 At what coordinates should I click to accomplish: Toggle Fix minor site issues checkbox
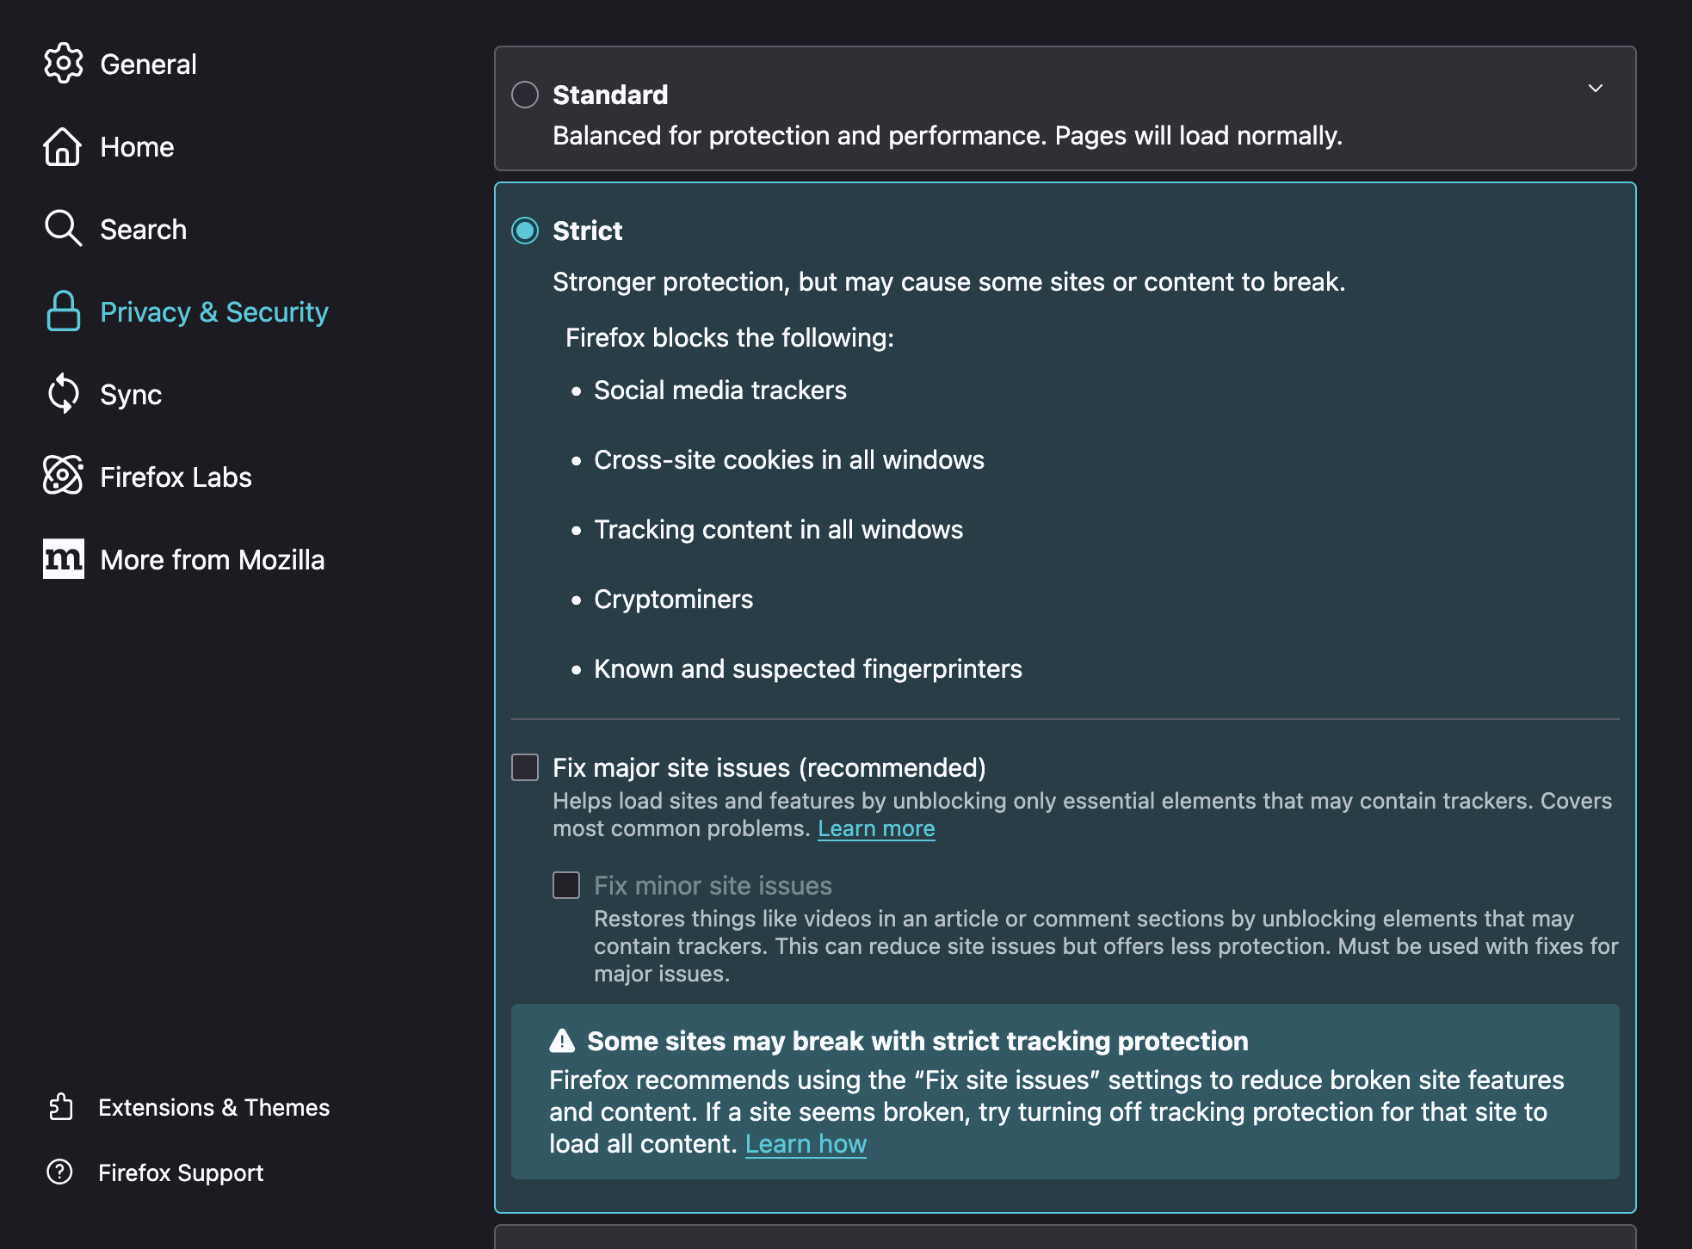pos(566,885)
